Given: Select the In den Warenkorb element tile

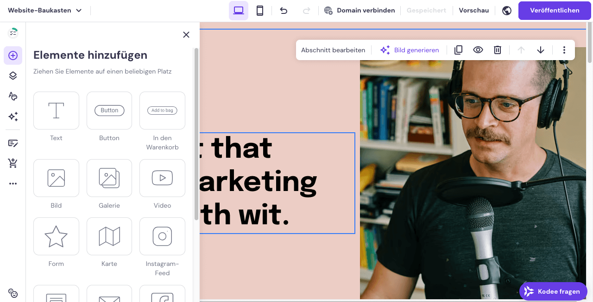Looking at the screenshot, I should (x=162, y=111).
